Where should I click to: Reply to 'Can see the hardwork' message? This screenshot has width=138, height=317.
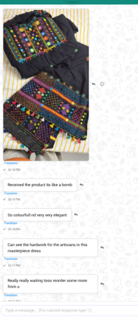[x=102, y=248]
